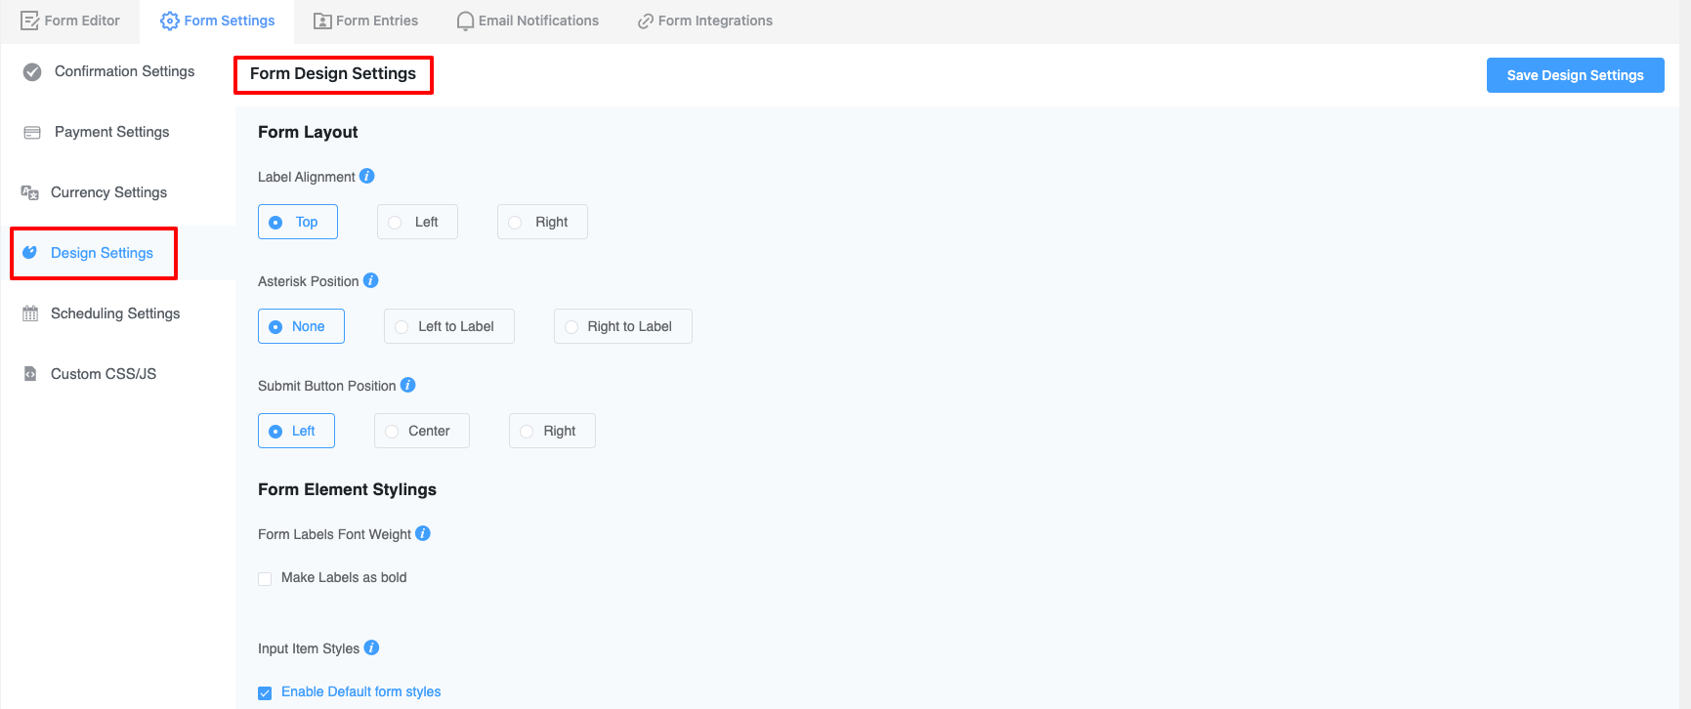Set submit button position to Right
Image resolution: width=1691 pixels, height=709 pixels.
pyautogui.click(x=552, y=431)
